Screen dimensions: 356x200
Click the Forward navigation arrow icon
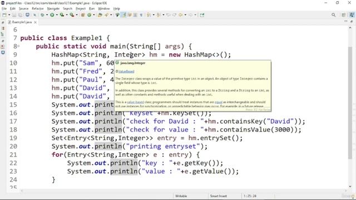(x=190, y=15)
